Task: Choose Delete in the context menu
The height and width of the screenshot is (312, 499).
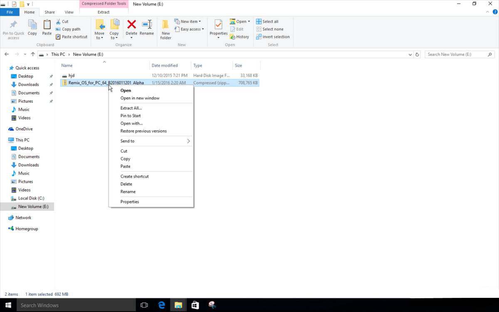Action: pyautogui.click(x=151, y=184)
